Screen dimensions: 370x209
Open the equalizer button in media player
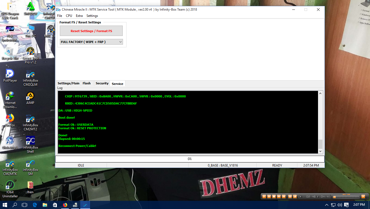[295, 196]
